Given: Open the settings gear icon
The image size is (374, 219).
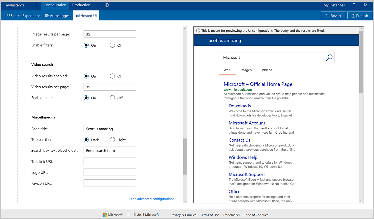Looking at the screenshot, I should tap(106, 5).
